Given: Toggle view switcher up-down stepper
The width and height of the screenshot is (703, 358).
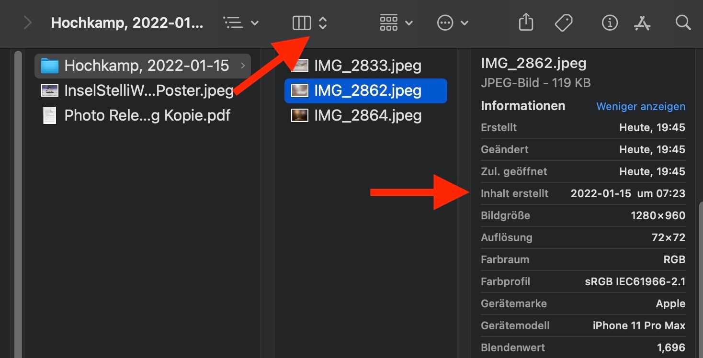Looking at the screenshot, I should click(x=323, y=22).
